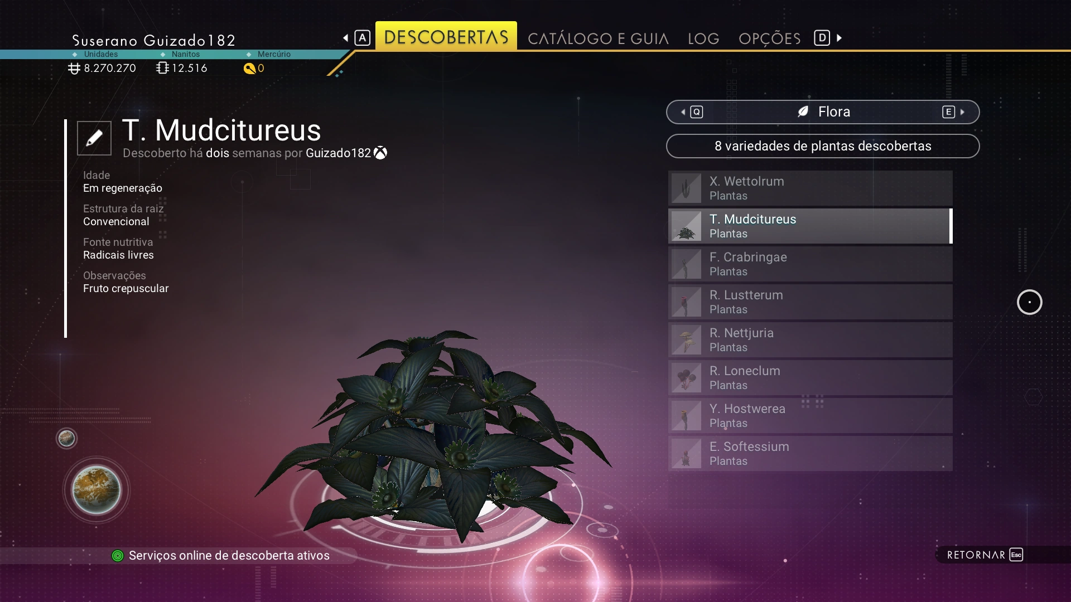Click the A key previous tab icon
Screen dimensions: 1071x602
(362, 38)
